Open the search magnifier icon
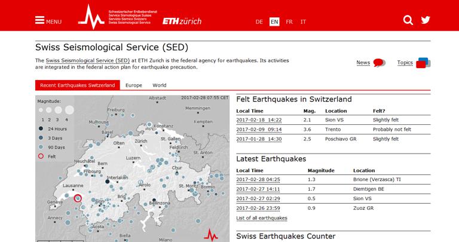459x242 pixels. tap(408, 20)
